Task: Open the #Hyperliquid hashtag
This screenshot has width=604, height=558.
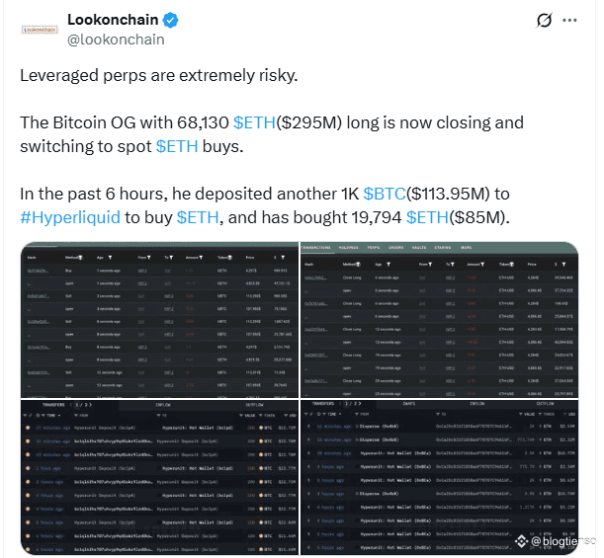Action: [x=70, y=217]
